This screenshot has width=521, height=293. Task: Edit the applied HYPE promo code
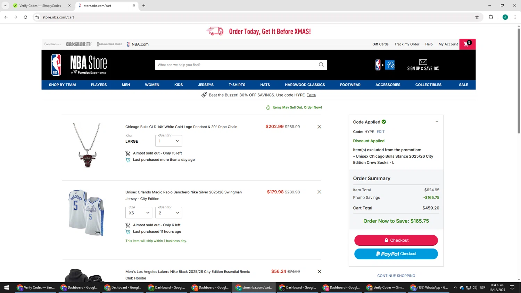(380, 132)
